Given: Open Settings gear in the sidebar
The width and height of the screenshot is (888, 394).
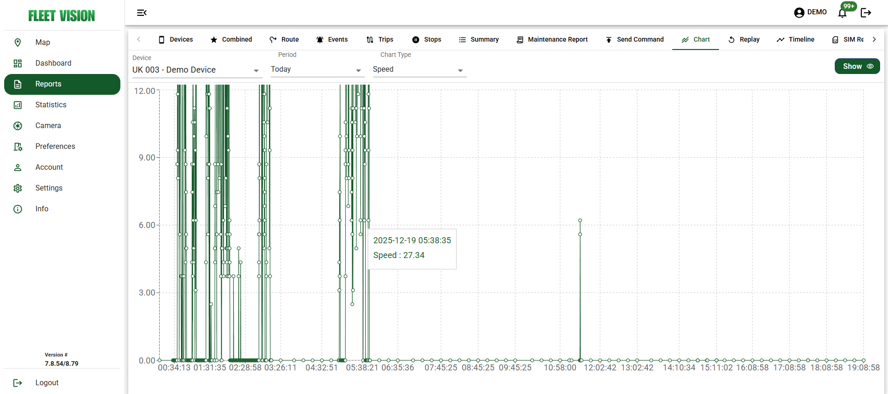Looking at the screenshot, I should pyautogui.click(x=49, y=188).
